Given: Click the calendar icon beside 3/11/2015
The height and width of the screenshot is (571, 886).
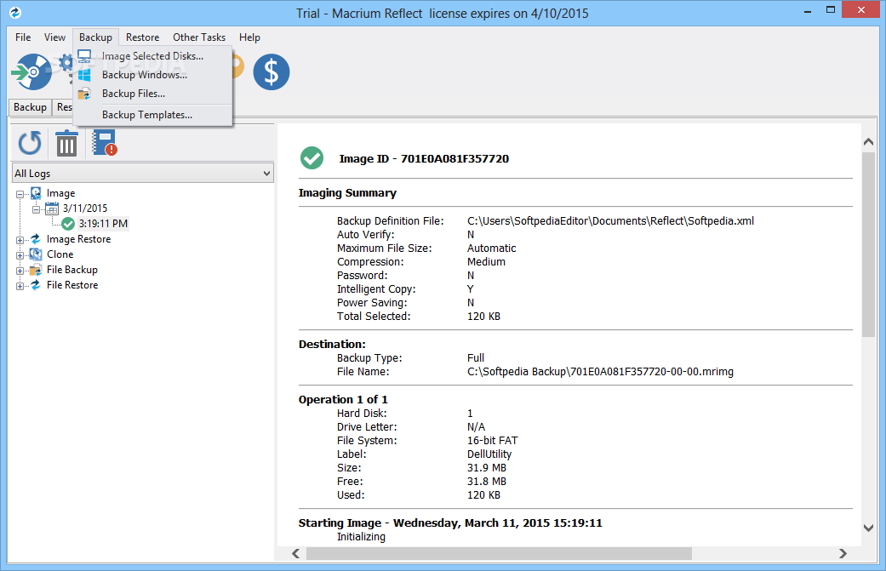Looking at the screenshot, I should (x=51, y=208).
